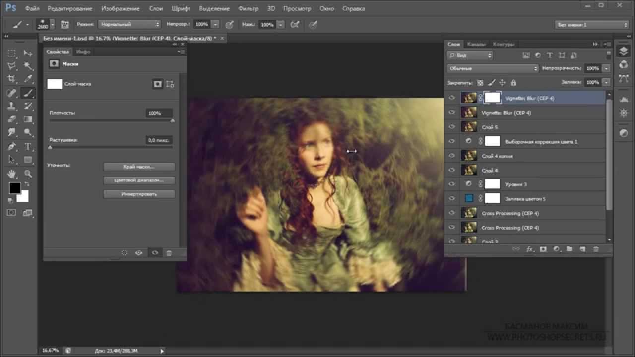Hide the selected Vignette: Blur (CEP 4) mask layer
The width and height of the screenshot is (635, 357).
click(x=451, y=98)
